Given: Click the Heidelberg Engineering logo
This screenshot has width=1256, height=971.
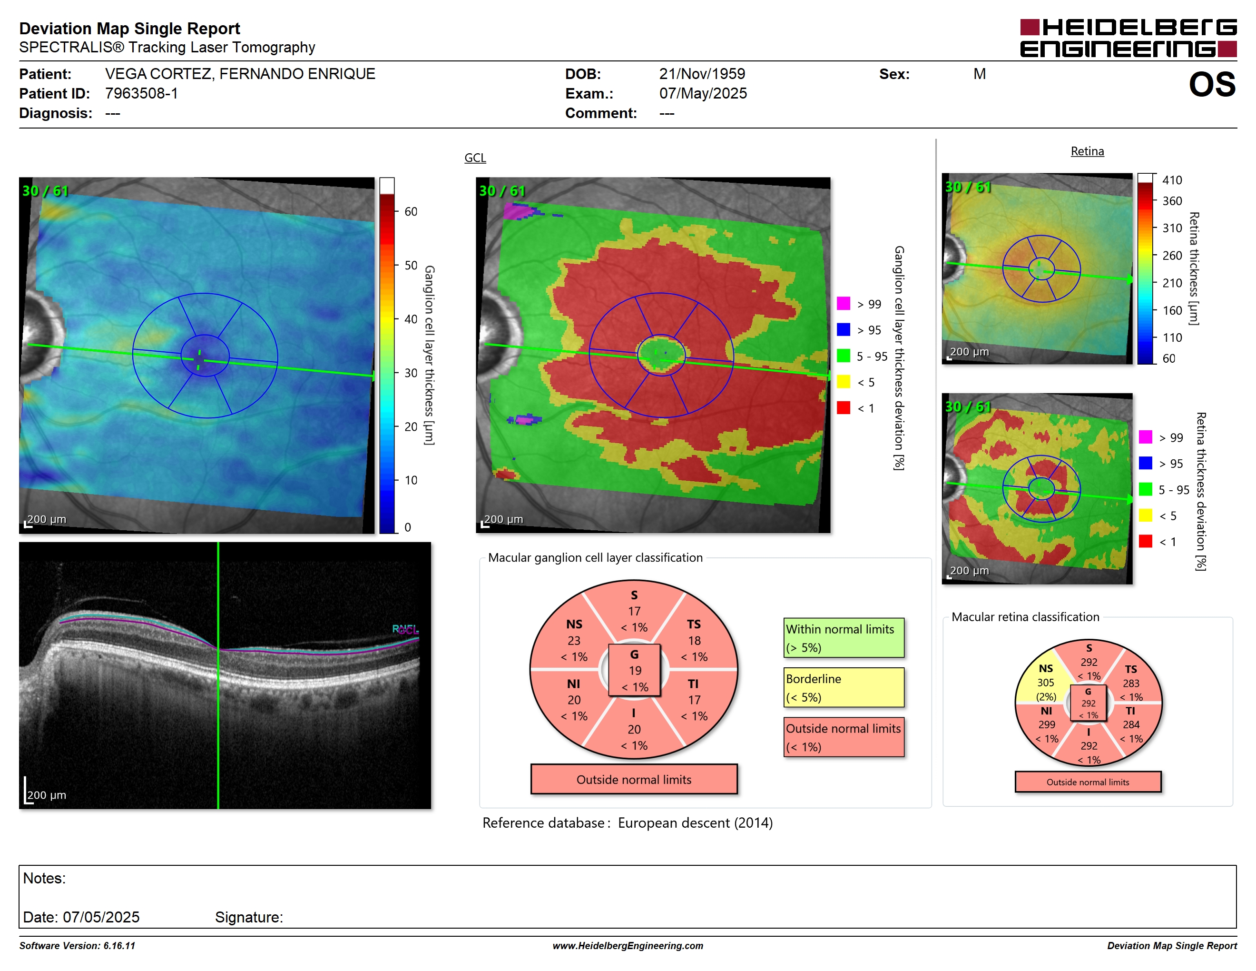Looking at the screenshot, I should pyautogui.click(x=1128, y=38).
